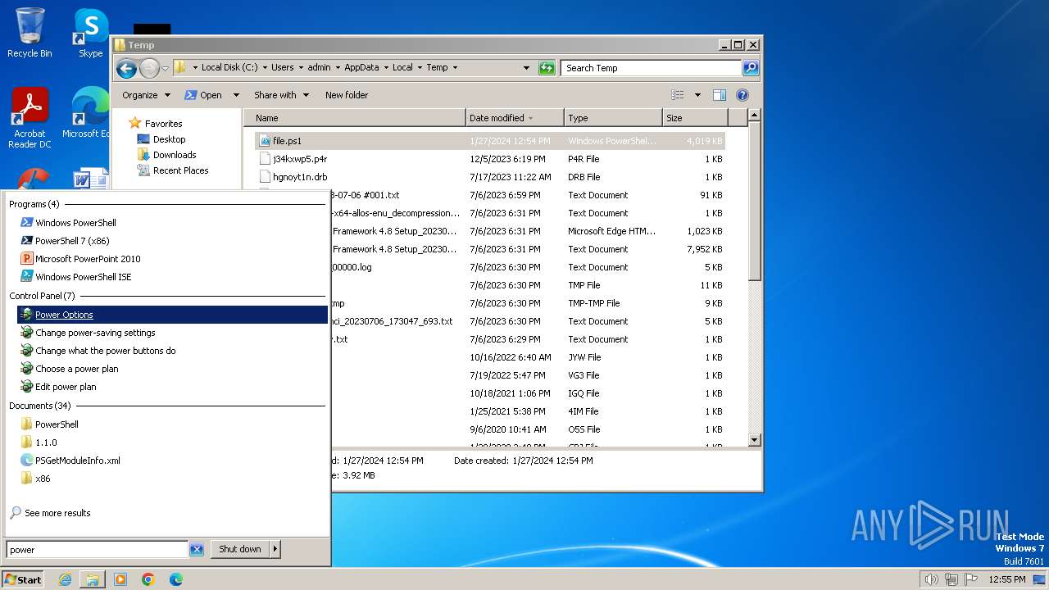Open Change what the power buttons do
This screenshot has width=1049, height=590.
pyautogui.click(x=105, y=351)
